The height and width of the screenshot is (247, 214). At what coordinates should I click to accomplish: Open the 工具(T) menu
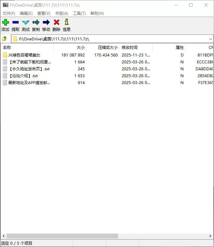tap(79, 13)
